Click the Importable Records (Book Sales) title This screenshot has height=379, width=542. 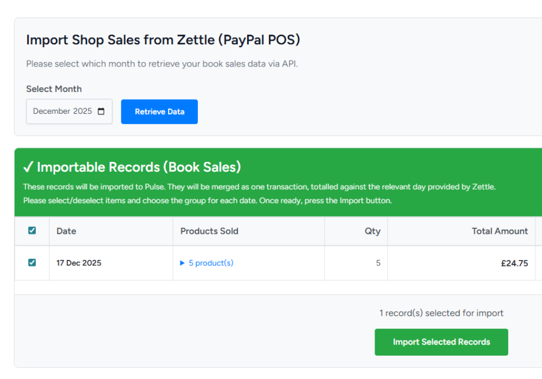pyautogui.click(x=139, y=167)
